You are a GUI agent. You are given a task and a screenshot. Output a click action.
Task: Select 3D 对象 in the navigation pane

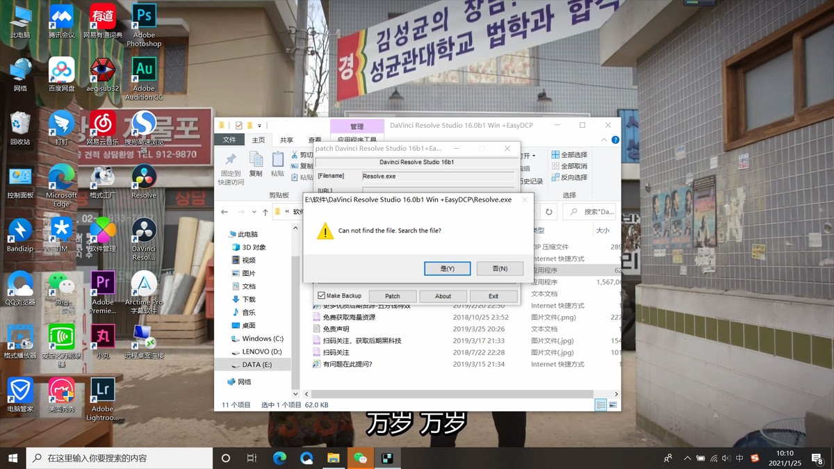tap(253, 247)
